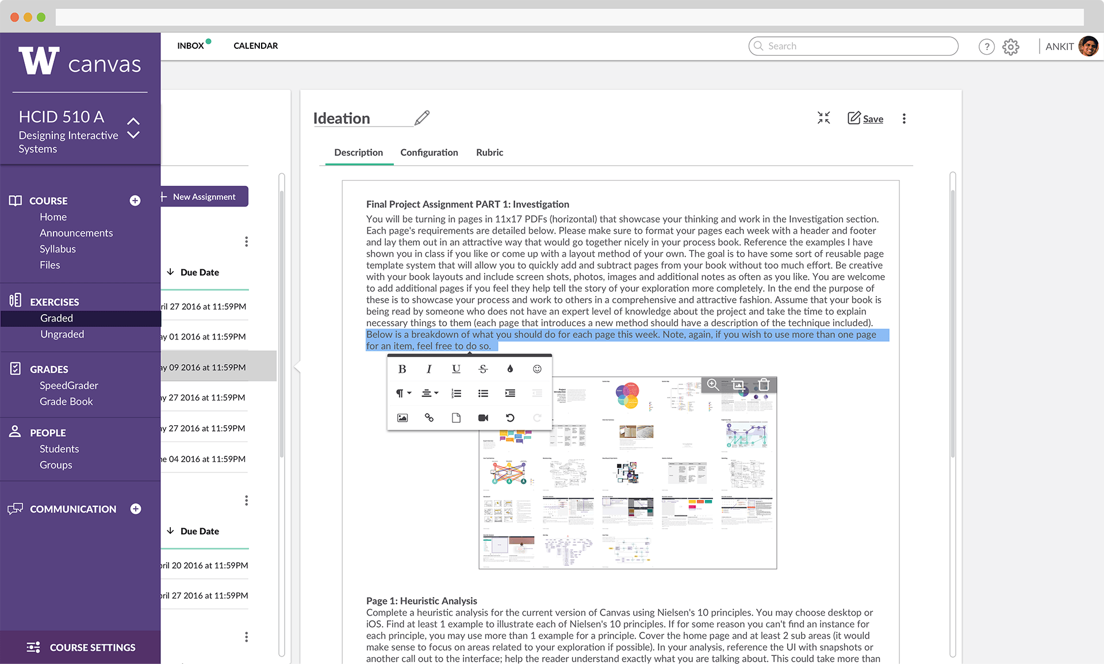Underline the selected text
The height and width of the screenshot is (664, 1104).
coord(456,369)
